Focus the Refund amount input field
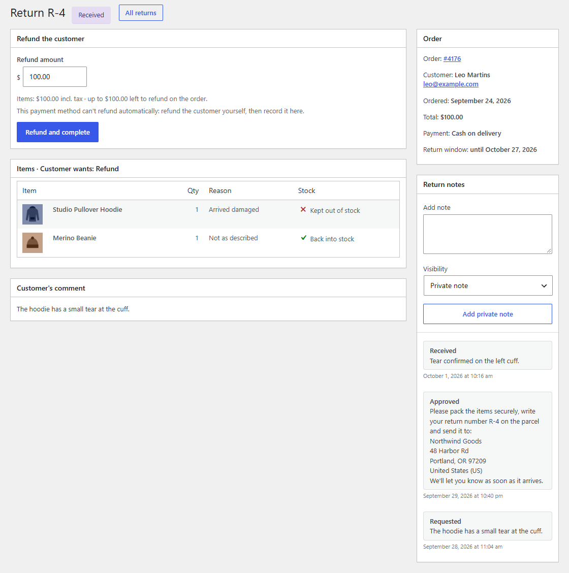The height and width of the screenshot is (573, 569). [x=55, y=77]
